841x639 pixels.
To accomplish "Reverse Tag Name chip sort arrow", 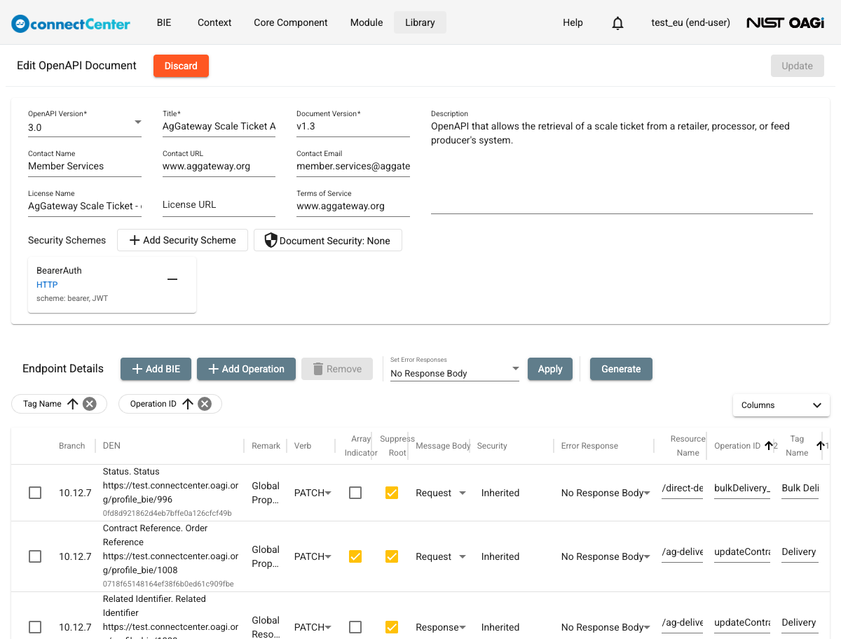I will [x=72, y=404].
